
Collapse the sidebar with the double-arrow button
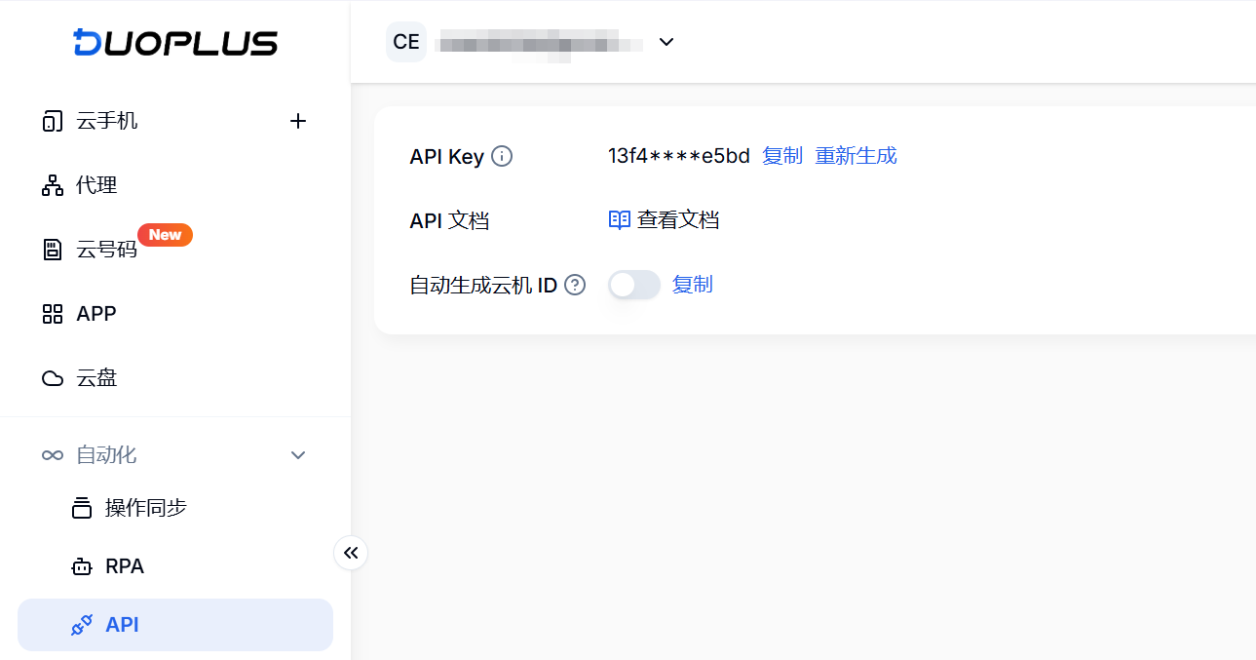point(351,553)
